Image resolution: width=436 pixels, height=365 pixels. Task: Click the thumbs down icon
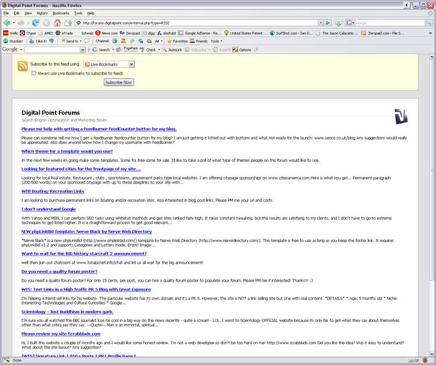[x=51, y=41]
